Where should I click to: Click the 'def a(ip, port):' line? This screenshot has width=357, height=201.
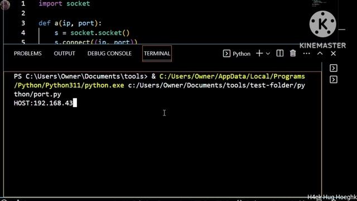tap(70, 23)
